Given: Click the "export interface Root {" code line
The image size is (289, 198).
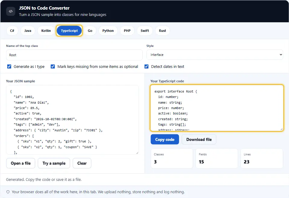Looking at the screenshot, I should [176, 91].
